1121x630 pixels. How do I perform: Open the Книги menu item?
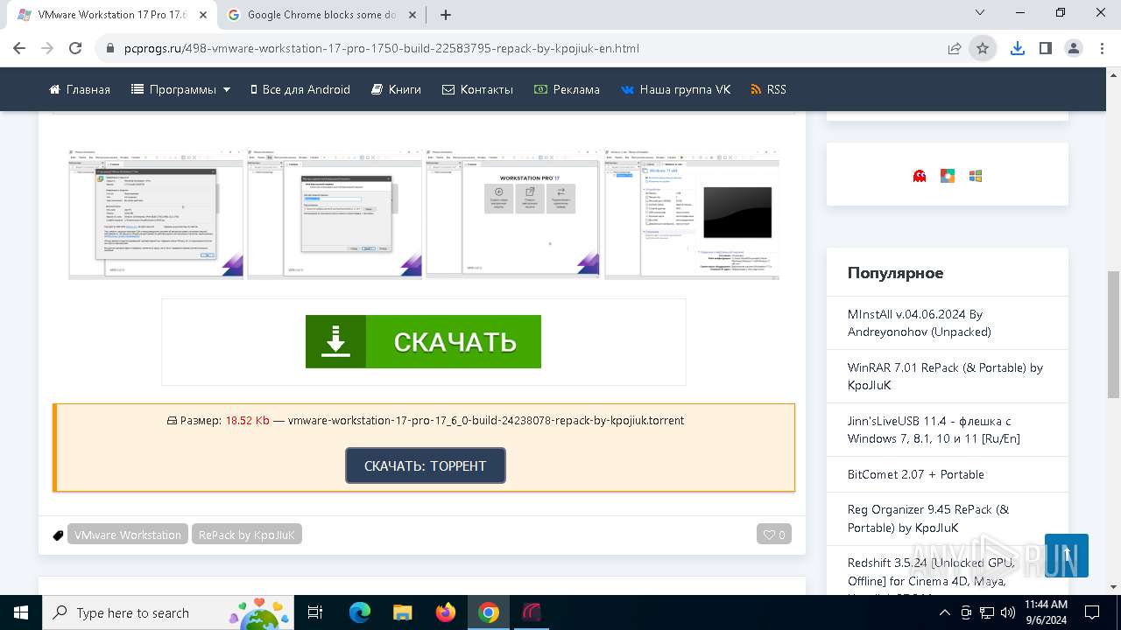[396, 89]
